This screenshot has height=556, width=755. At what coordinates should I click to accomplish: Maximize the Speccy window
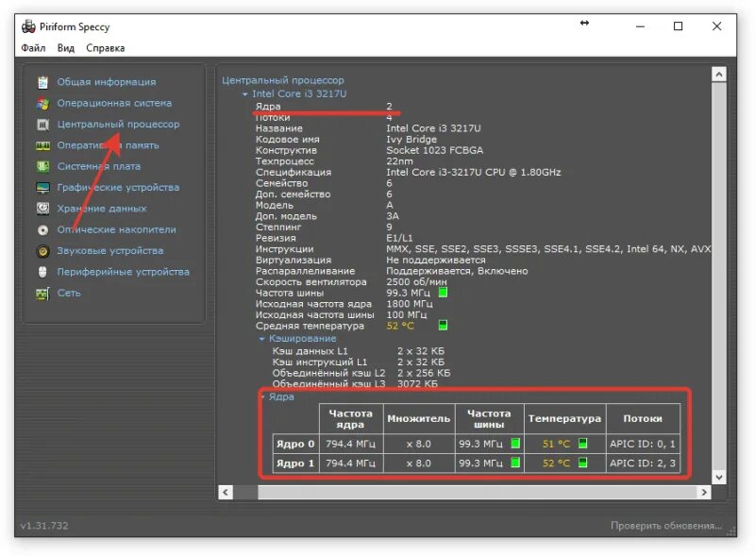click(x=678, y=26)
